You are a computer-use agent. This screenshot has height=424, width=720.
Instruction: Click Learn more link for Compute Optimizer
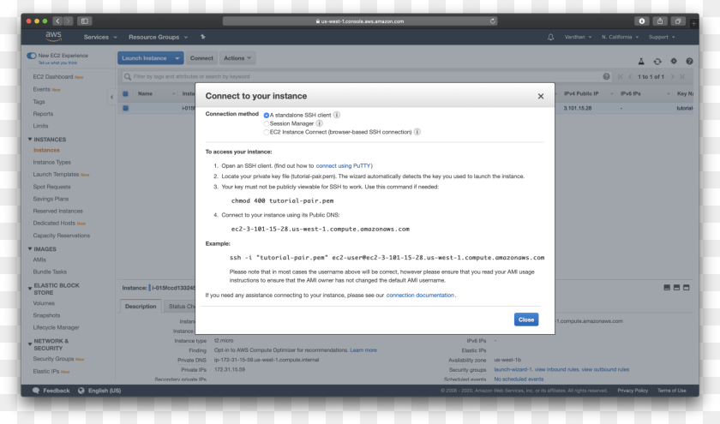363,350
